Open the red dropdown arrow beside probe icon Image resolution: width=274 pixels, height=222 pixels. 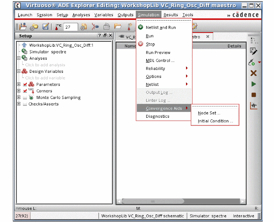[x=259, y=62]
